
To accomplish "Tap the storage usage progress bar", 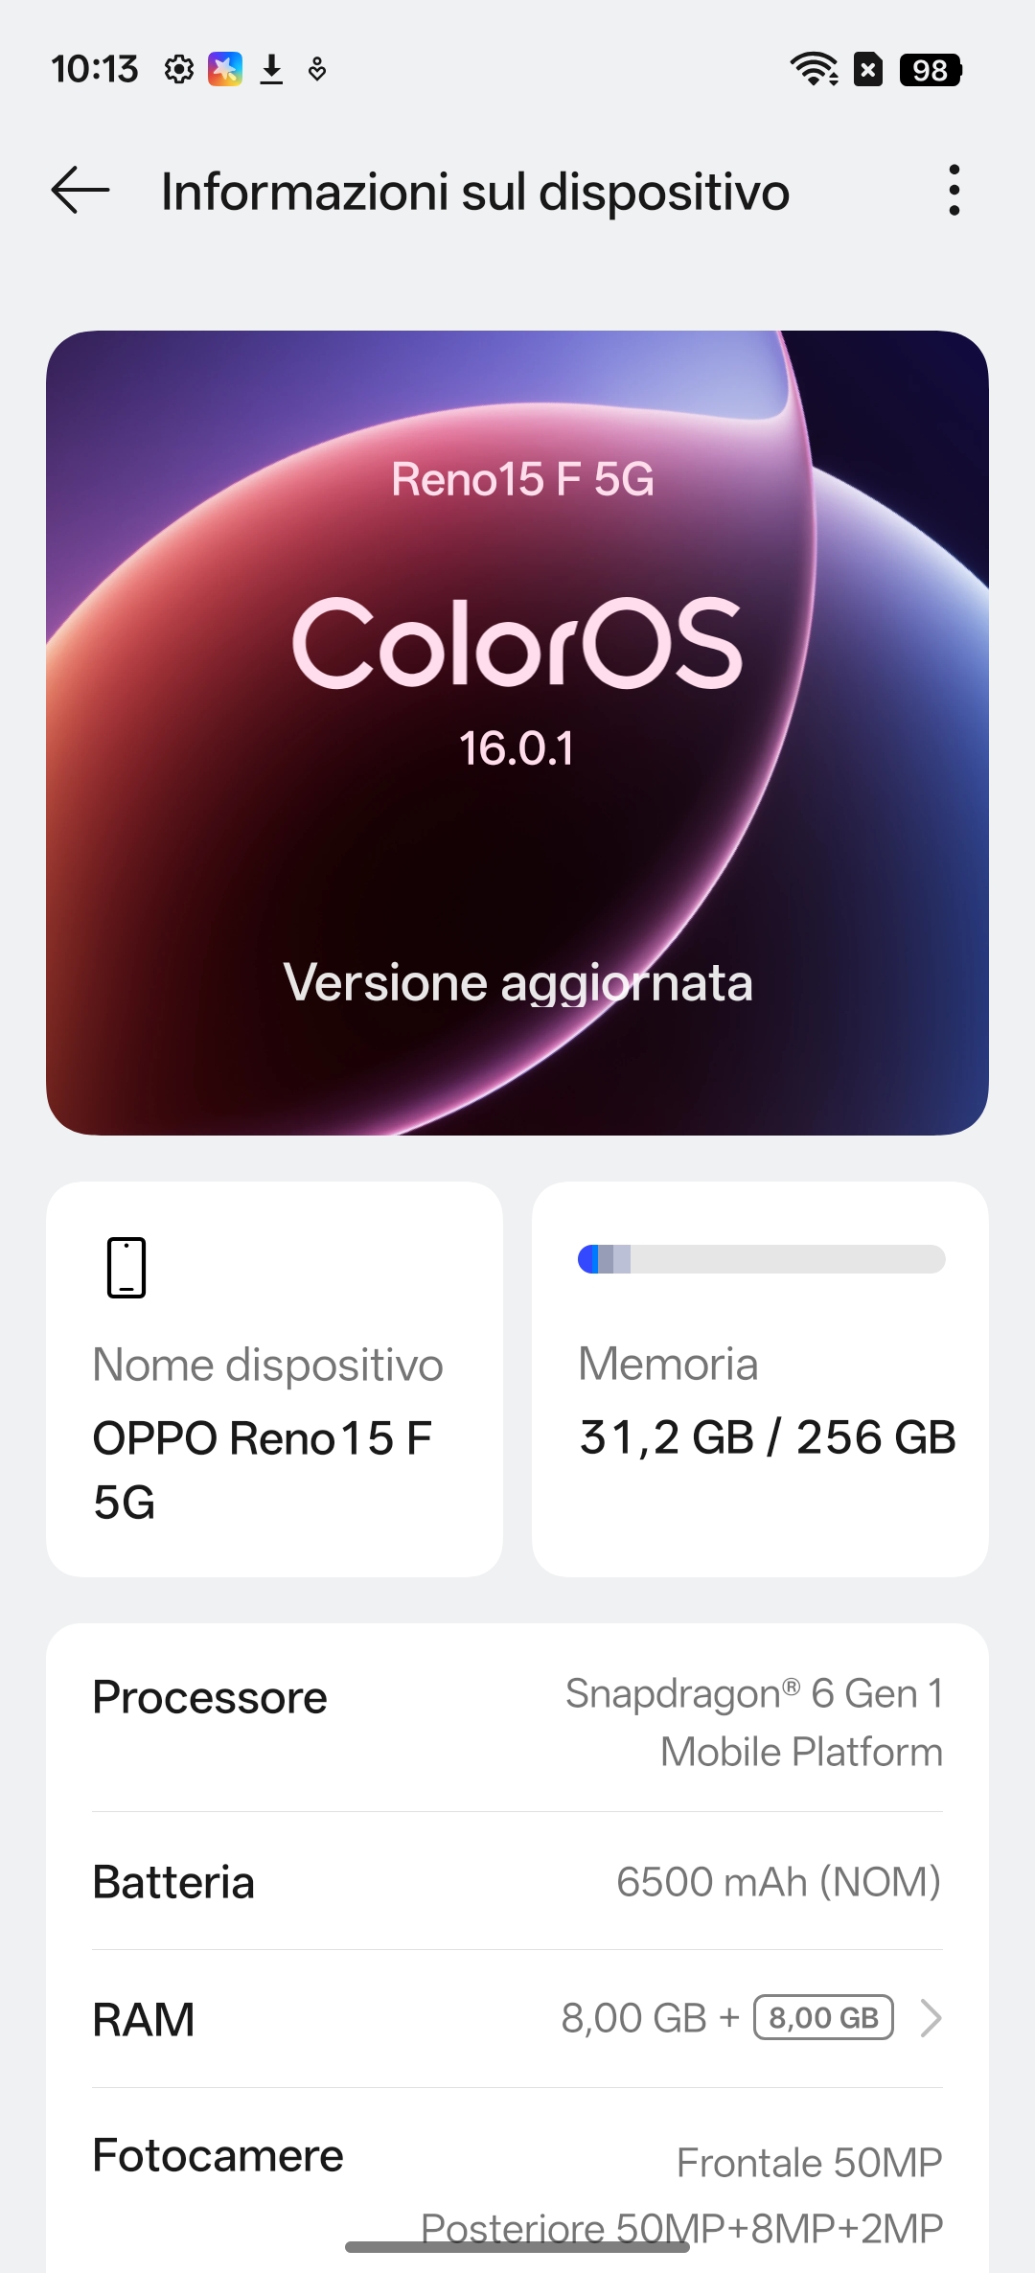I will pos(761,1259).
